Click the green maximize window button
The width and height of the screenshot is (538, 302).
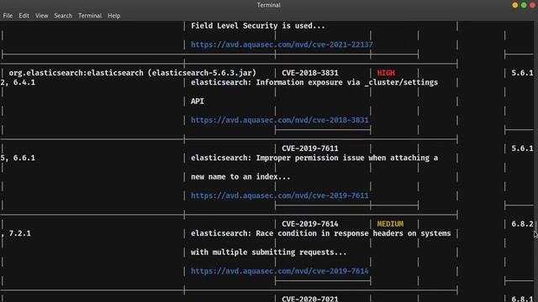524,5
